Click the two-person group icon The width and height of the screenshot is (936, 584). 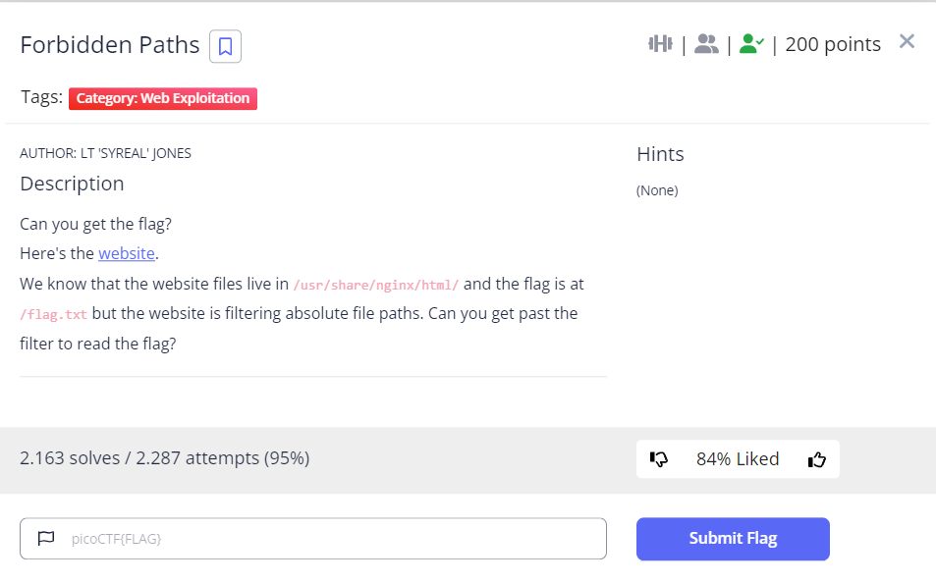click(706, 43)
